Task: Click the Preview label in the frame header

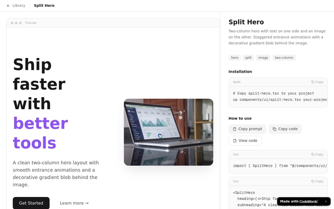Action: [x=31, y=23]
